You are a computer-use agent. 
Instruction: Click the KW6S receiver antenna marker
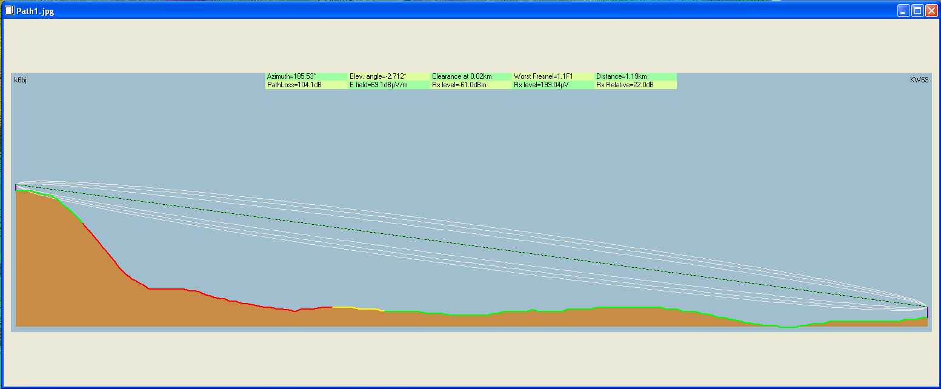click(927, 312)
